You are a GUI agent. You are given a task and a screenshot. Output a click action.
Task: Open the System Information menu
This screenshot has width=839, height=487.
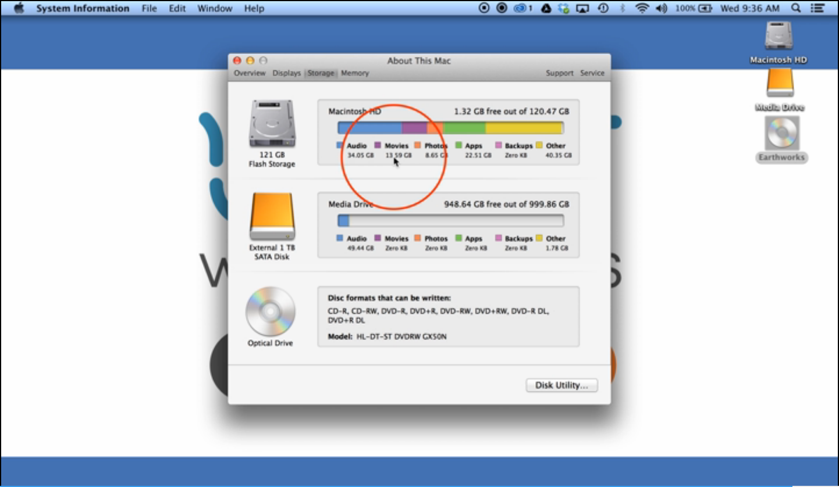click(x=83, y=9)
